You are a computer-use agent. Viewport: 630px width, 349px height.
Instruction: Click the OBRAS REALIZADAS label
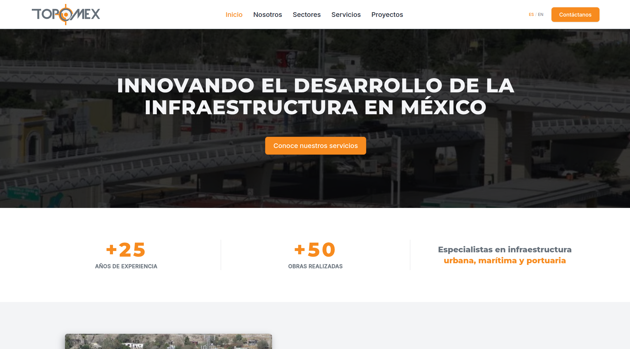tap(315, 266)
